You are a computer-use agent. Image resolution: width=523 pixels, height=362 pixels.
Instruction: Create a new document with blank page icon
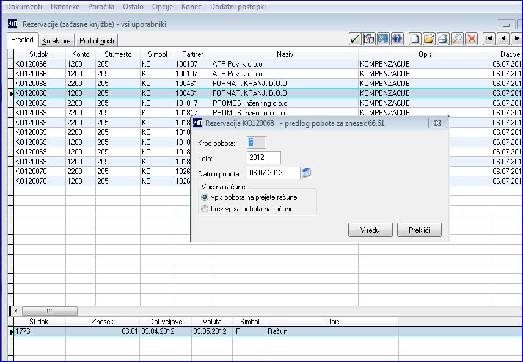coord(415,39)
